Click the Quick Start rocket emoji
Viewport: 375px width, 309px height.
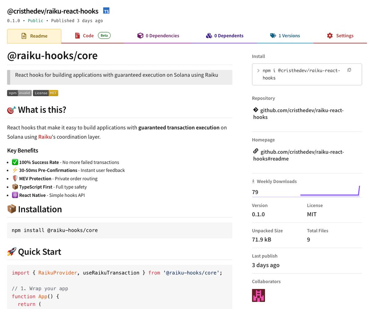(x=12, y=252)
